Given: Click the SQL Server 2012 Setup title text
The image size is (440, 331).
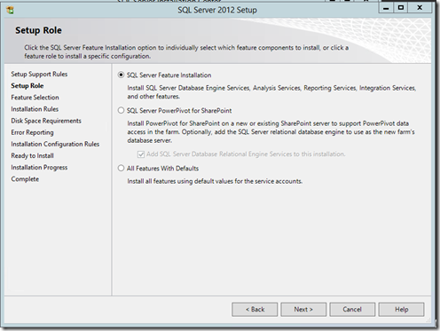Looking at the screenshot, I should click(217, 10).
